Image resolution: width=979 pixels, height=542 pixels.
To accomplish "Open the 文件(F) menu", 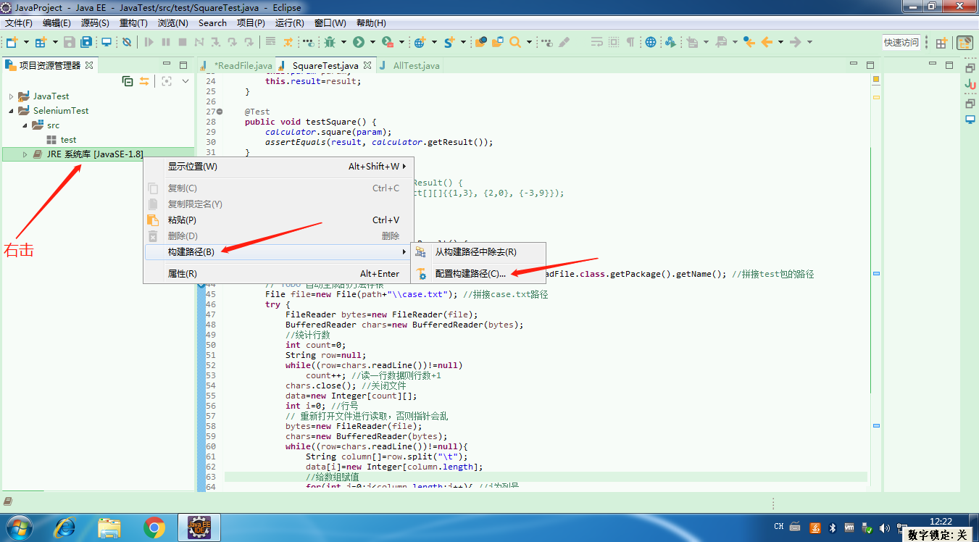I will (19, 23).
